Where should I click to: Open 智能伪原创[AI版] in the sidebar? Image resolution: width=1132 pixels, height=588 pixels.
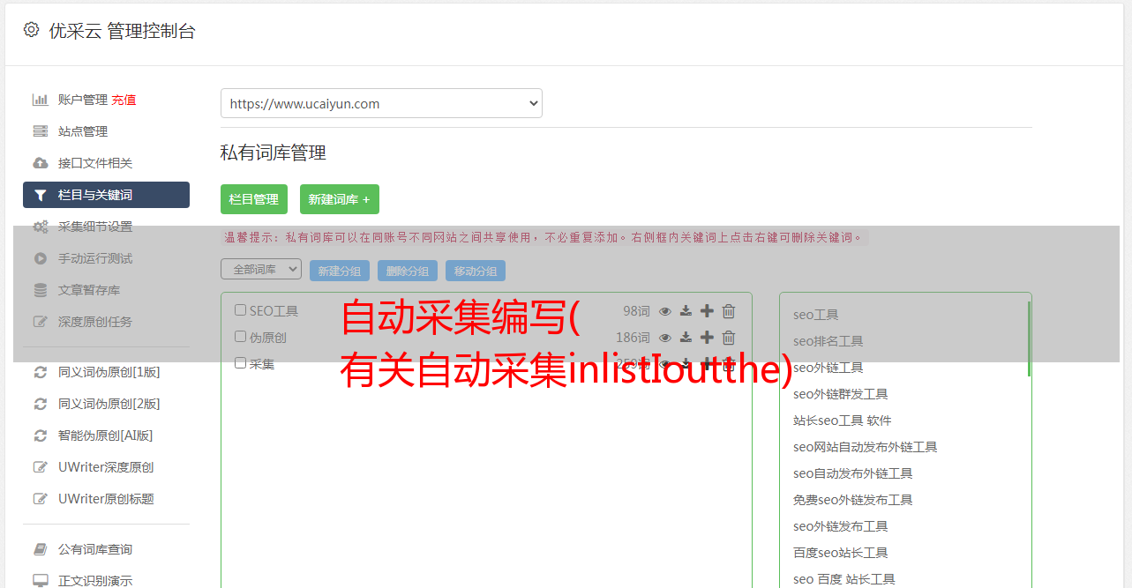[x=105, y=435]
